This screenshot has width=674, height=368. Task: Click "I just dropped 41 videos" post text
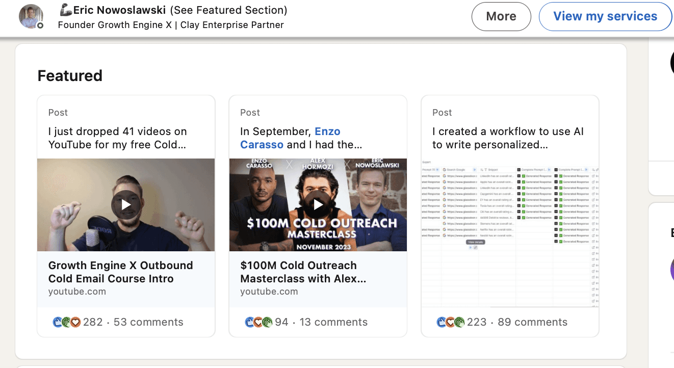tap(118, 138)
